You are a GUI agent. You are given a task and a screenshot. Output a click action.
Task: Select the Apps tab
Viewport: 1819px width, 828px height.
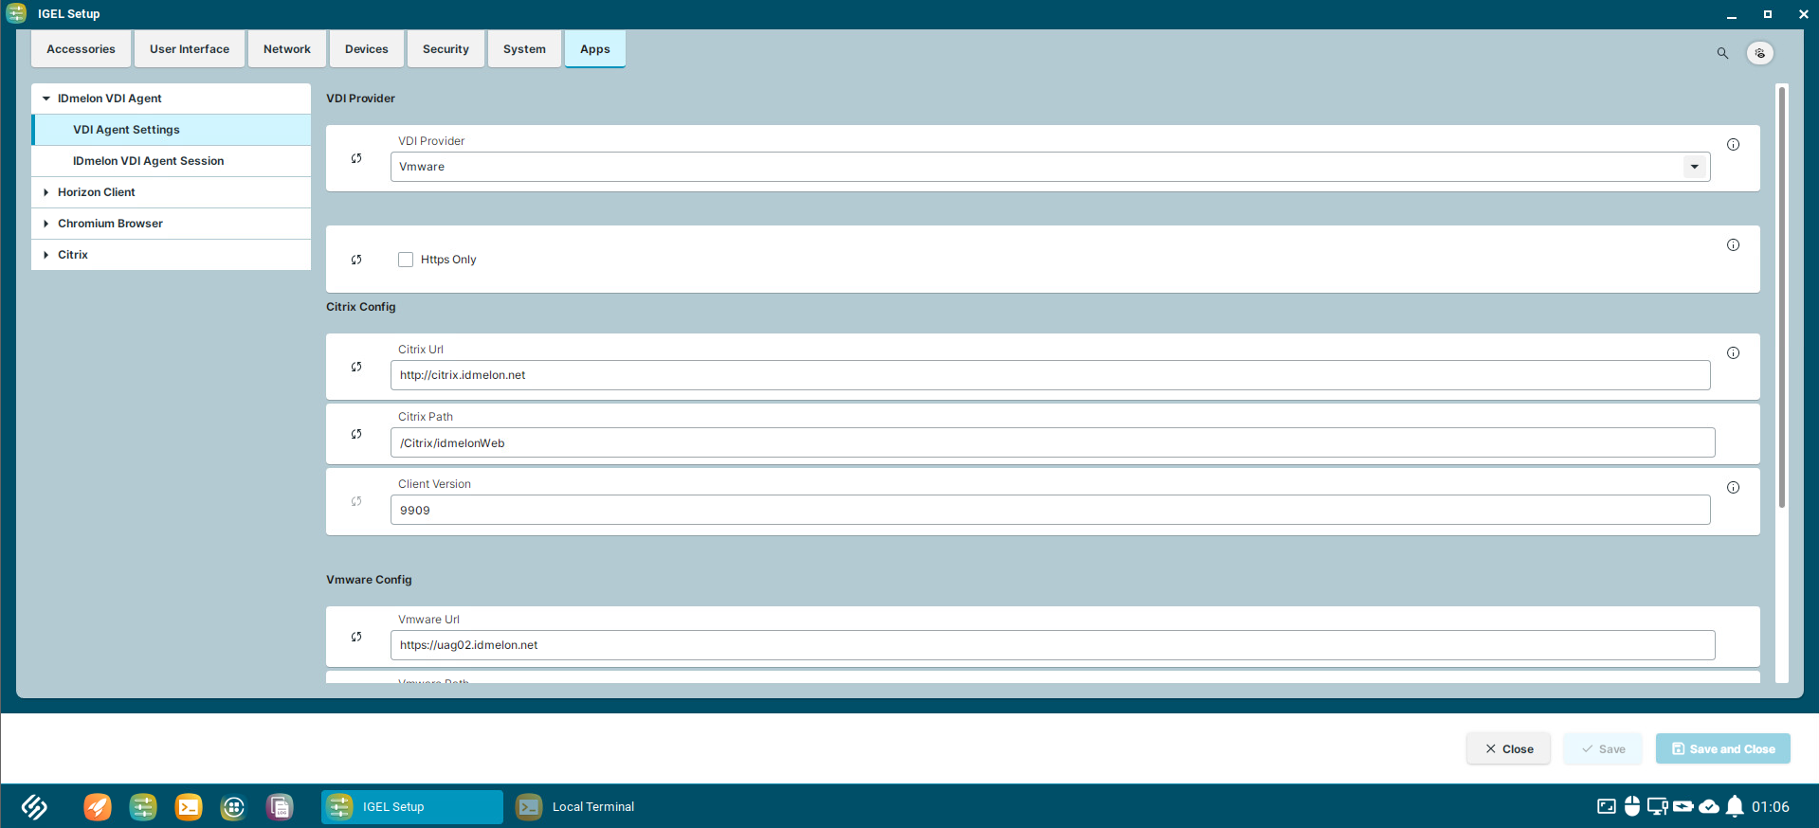pos(595,49)
